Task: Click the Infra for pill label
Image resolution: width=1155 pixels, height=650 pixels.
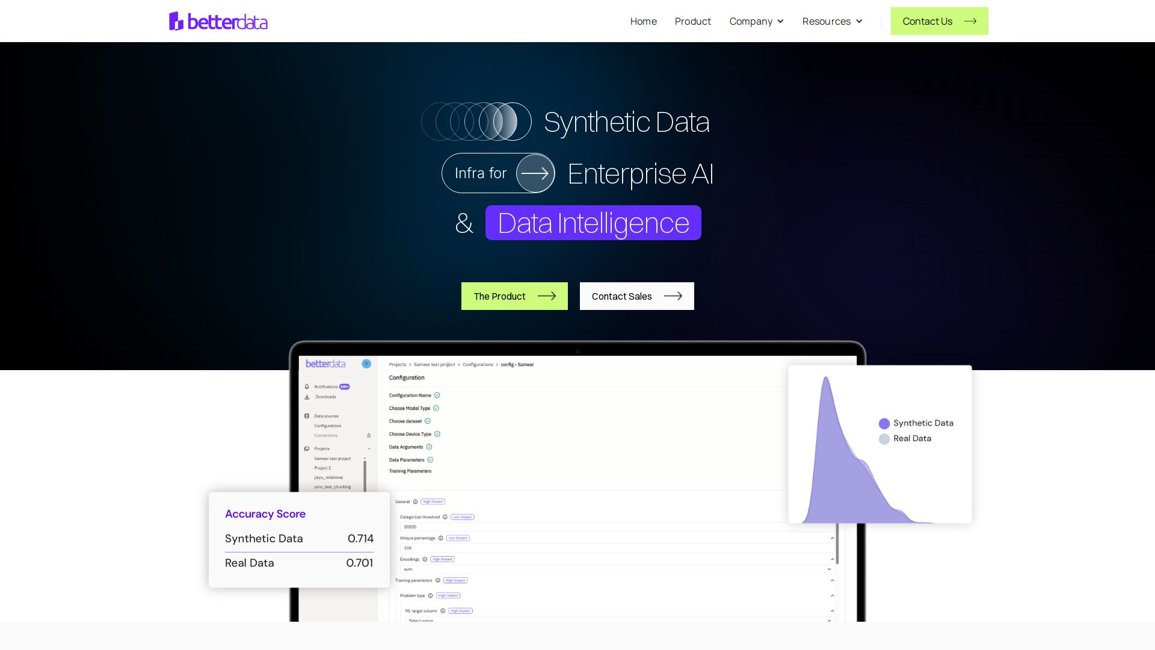Action: click(481, 173)
